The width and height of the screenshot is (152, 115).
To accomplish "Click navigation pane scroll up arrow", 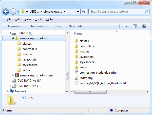I will tap(67, 33).
